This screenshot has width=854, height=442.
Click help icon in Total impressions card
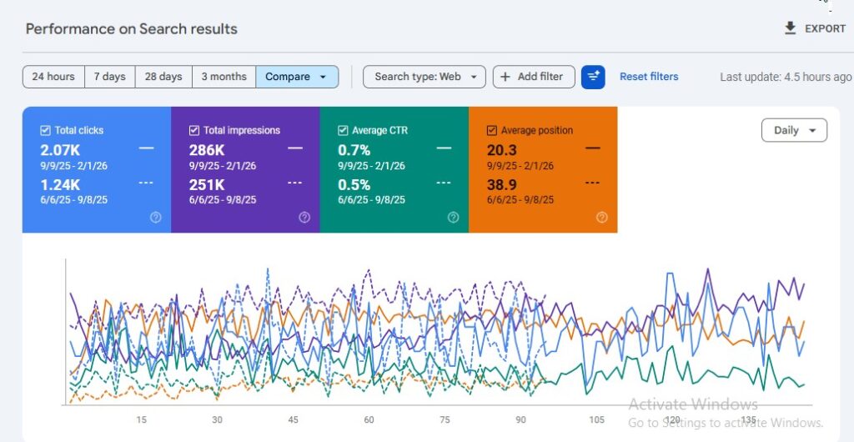click(304, 217)
